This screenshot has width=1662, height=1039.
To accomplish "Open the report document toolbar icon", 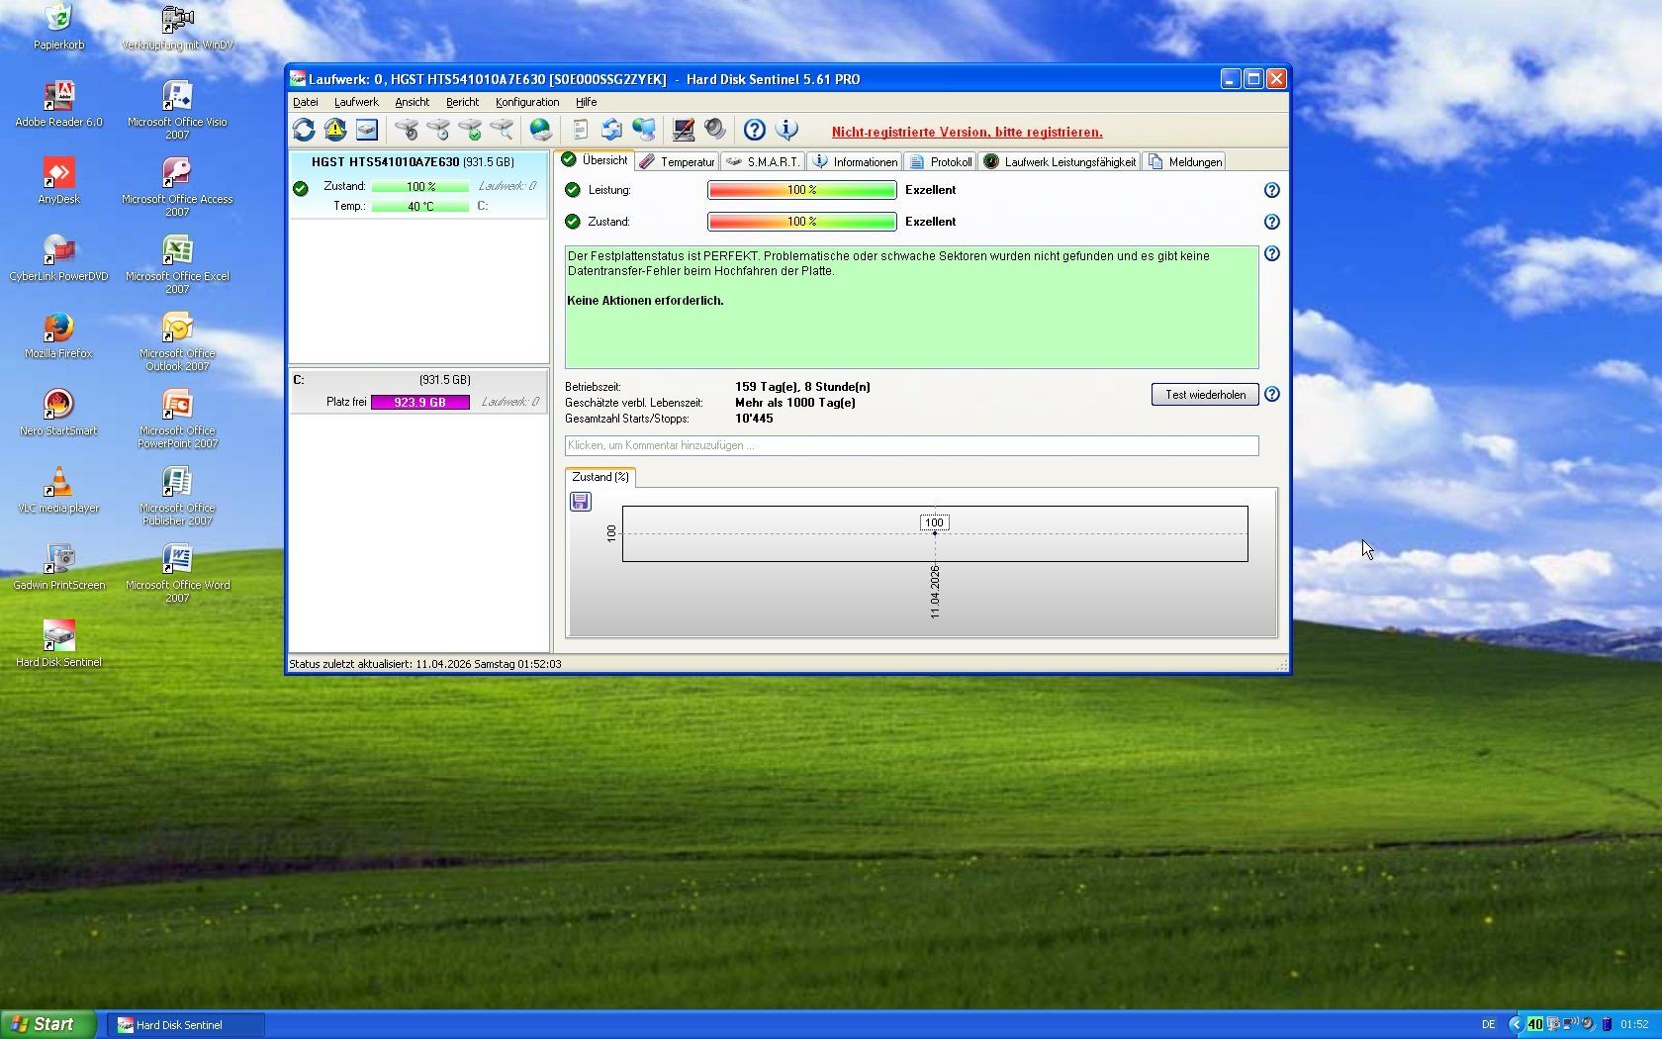I will click(x=581, y=130).
